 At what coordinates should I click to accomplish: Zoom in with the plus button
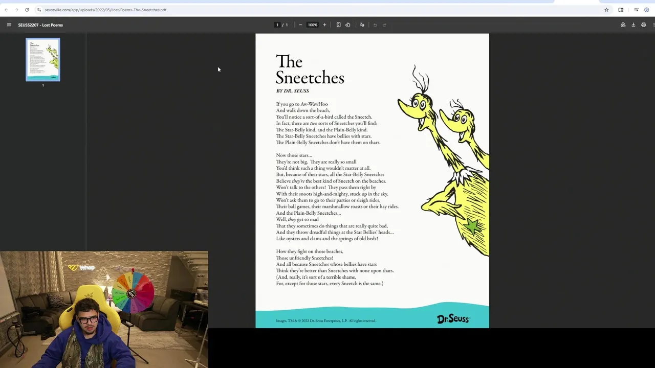pos(324,25)
